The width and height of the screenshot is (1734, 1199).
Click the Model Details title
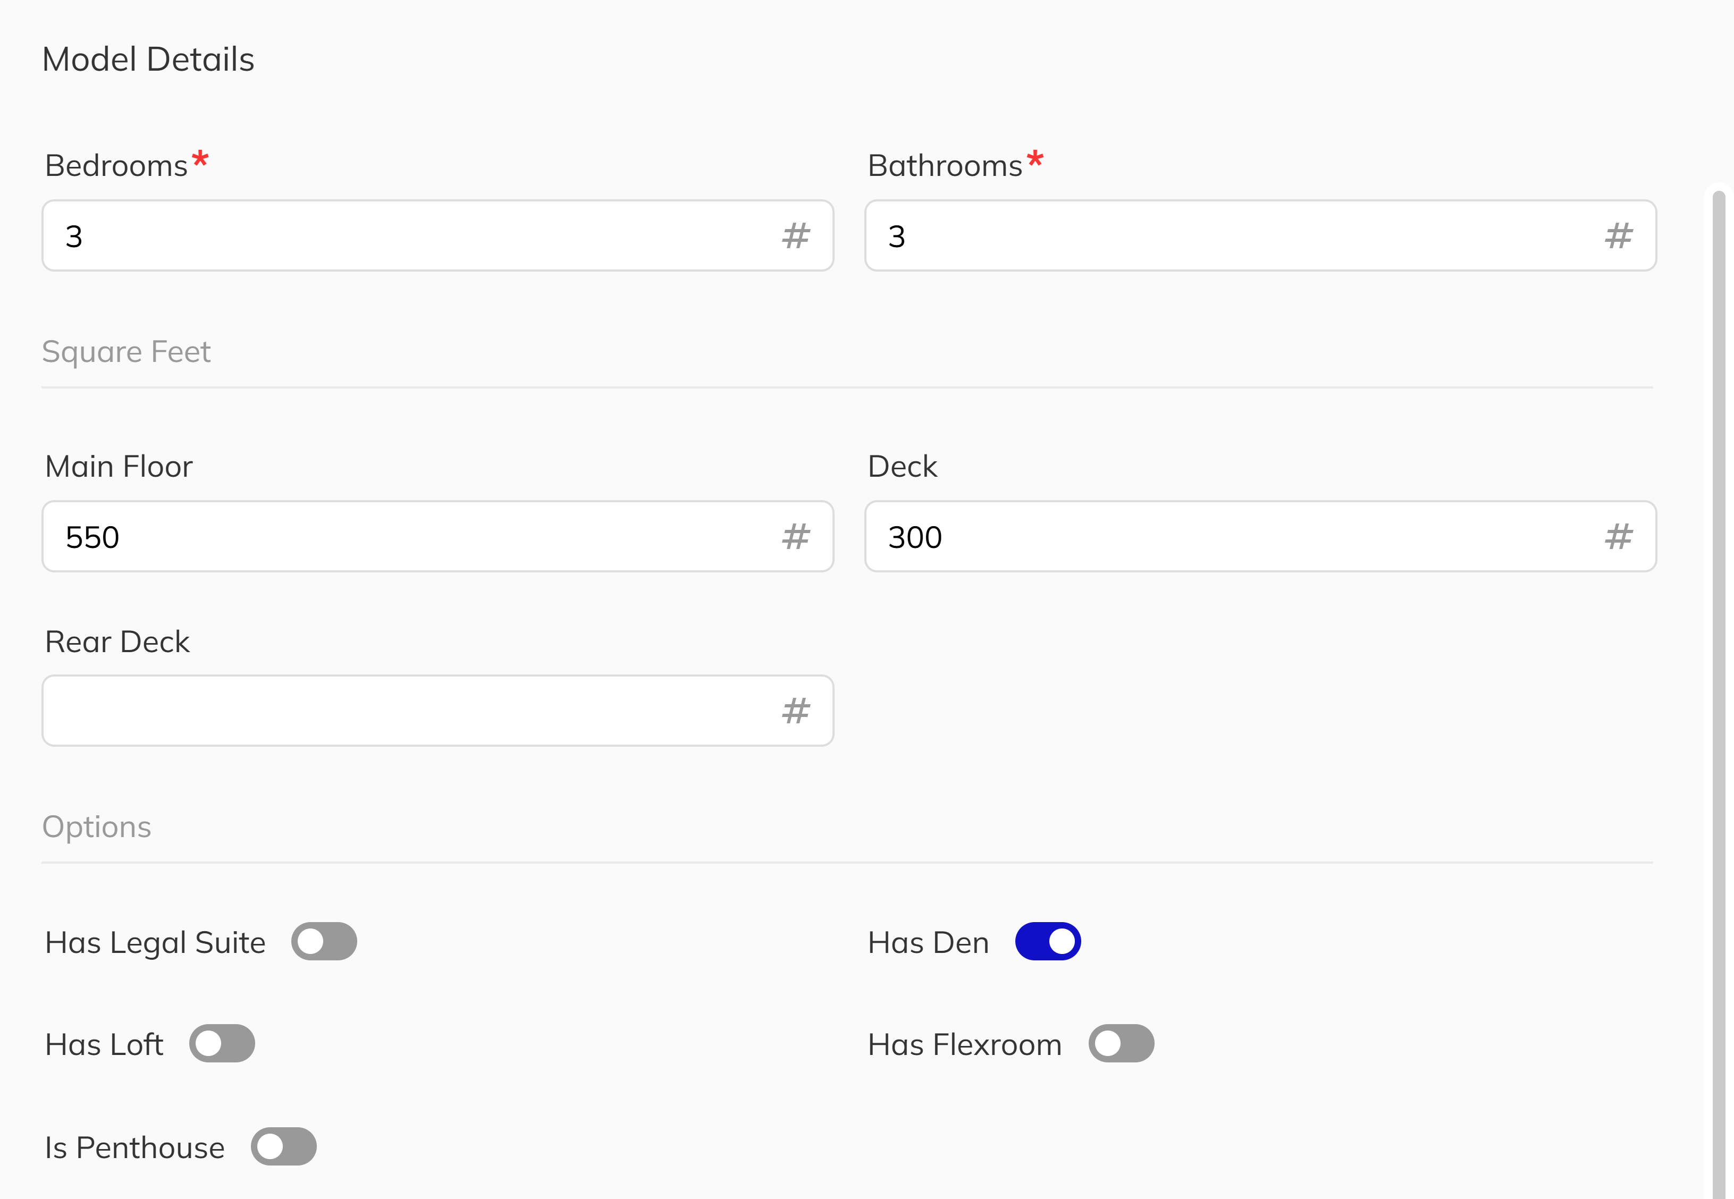[148, 60]
